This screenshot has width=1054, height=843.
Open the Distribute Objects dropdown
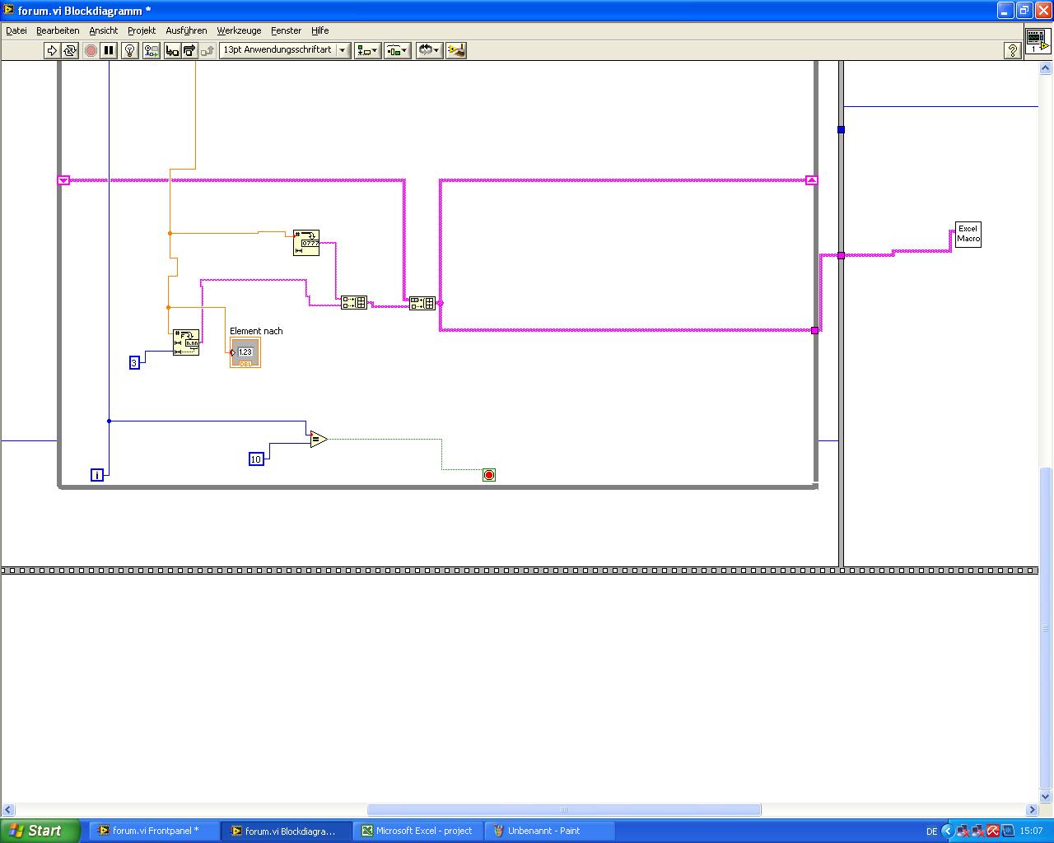(x=397, y=50)
